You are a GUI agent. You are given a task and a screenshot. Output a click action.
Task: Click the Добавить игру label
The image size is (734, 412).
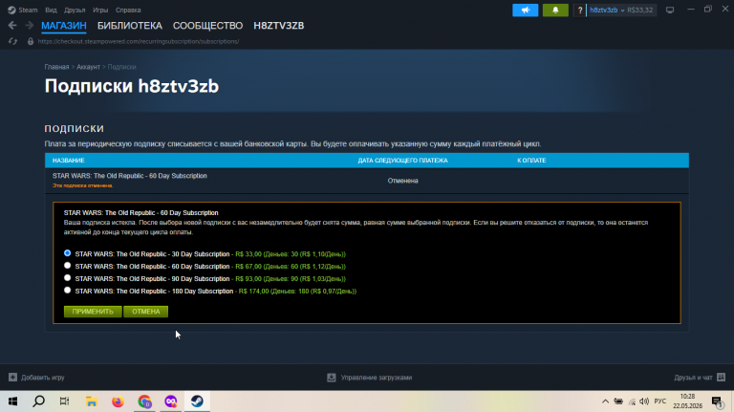point(43,378)
